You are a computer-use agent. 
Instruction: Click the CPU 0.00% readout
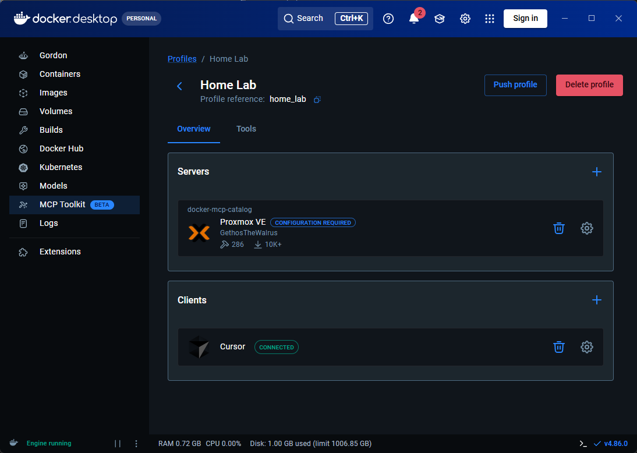click(x=224, y=444)
